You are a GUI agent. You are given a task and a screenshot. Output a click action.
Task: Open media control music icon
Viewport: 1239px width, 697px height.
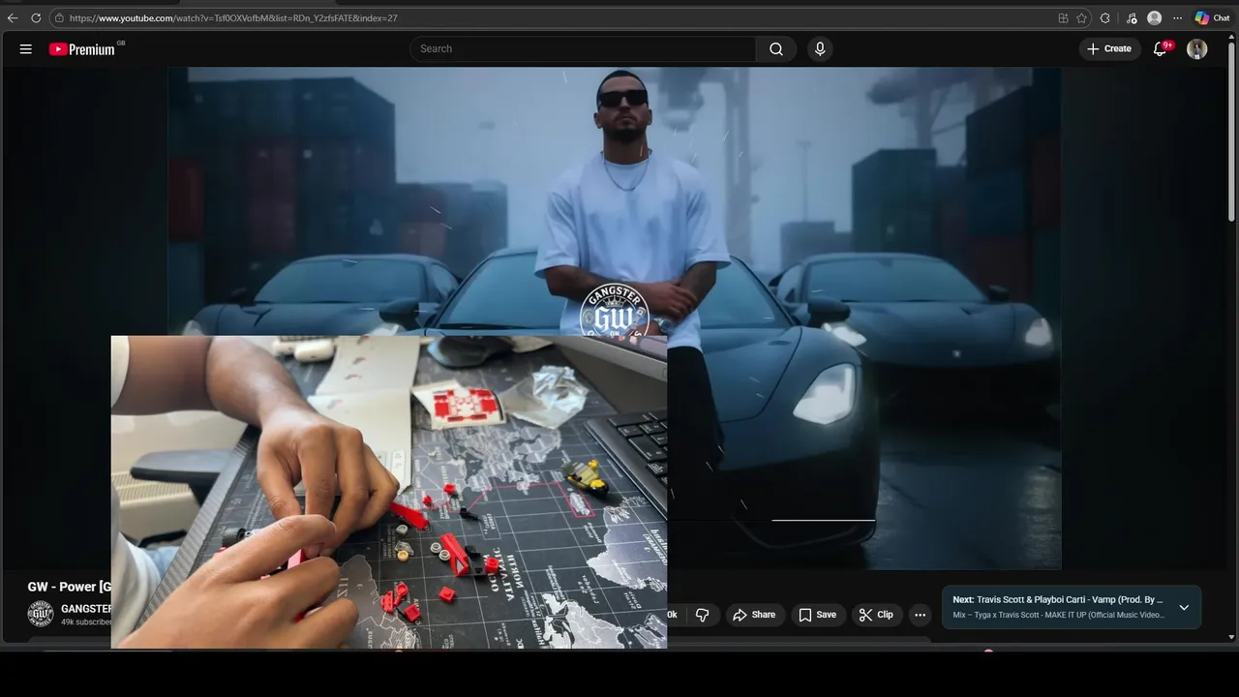pos(1132,17)
